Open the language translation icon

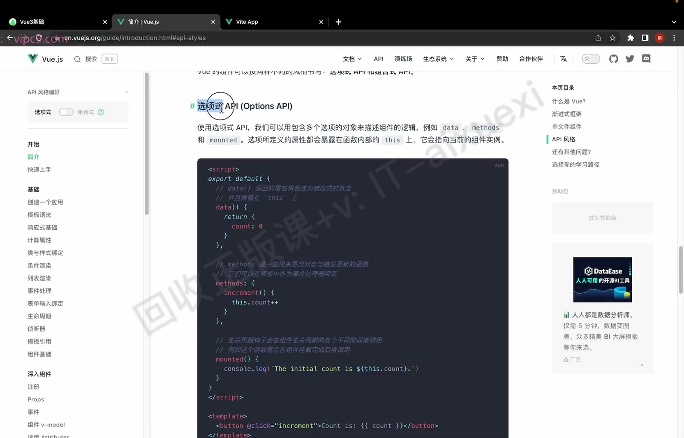click(564, 59)
